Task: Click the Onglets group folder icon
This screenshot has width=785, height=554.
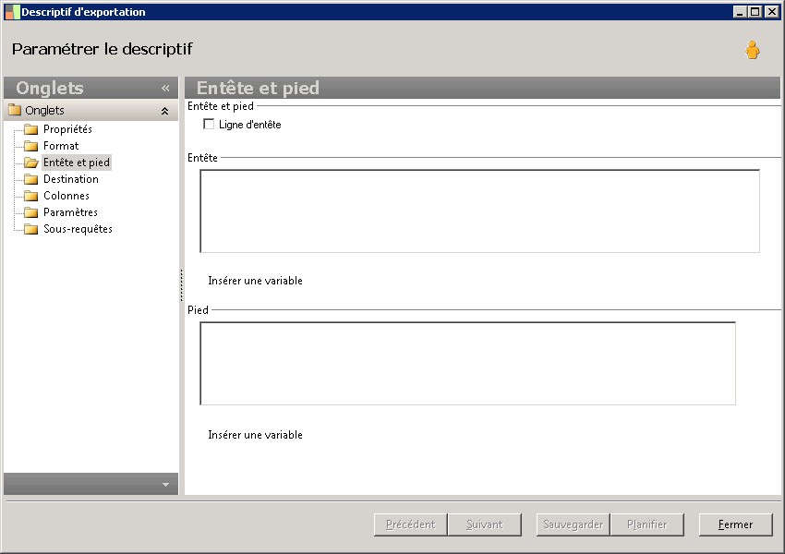Action: click(x=15, y=110)
